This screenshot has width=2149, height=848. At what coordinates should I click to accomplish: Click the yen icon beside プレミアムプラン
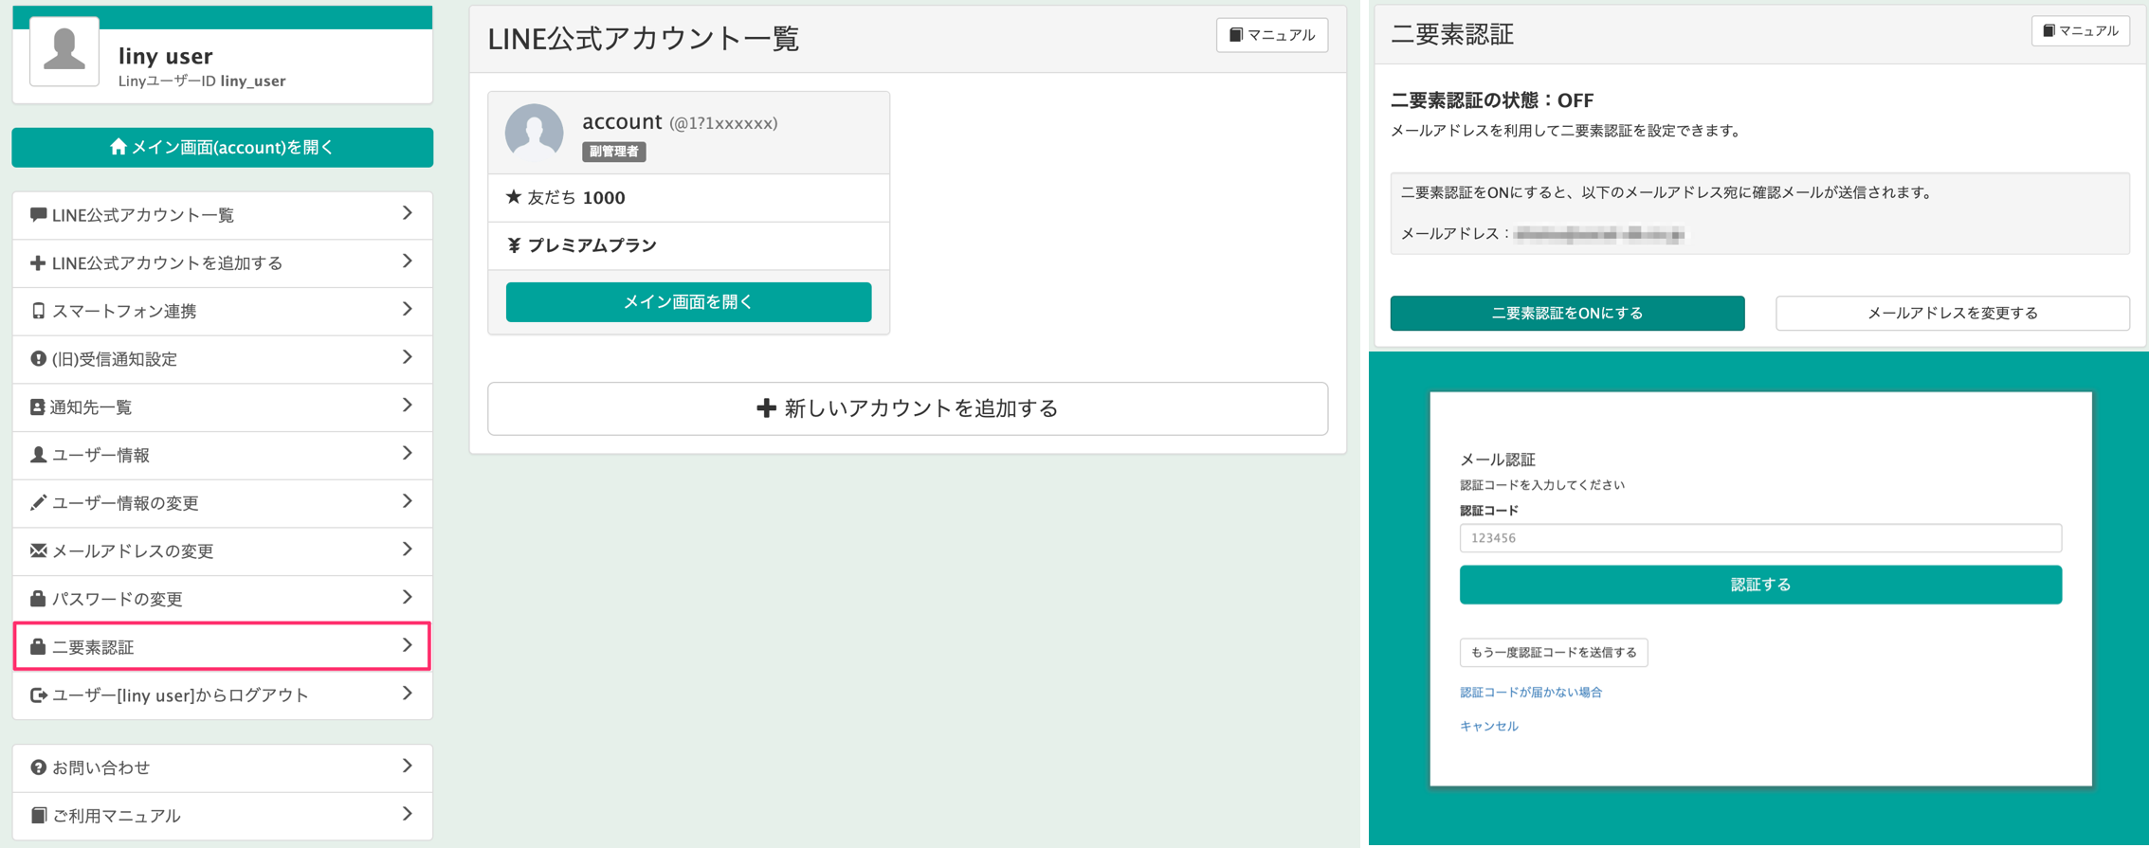pyautogui.click(x=514, y=245)
